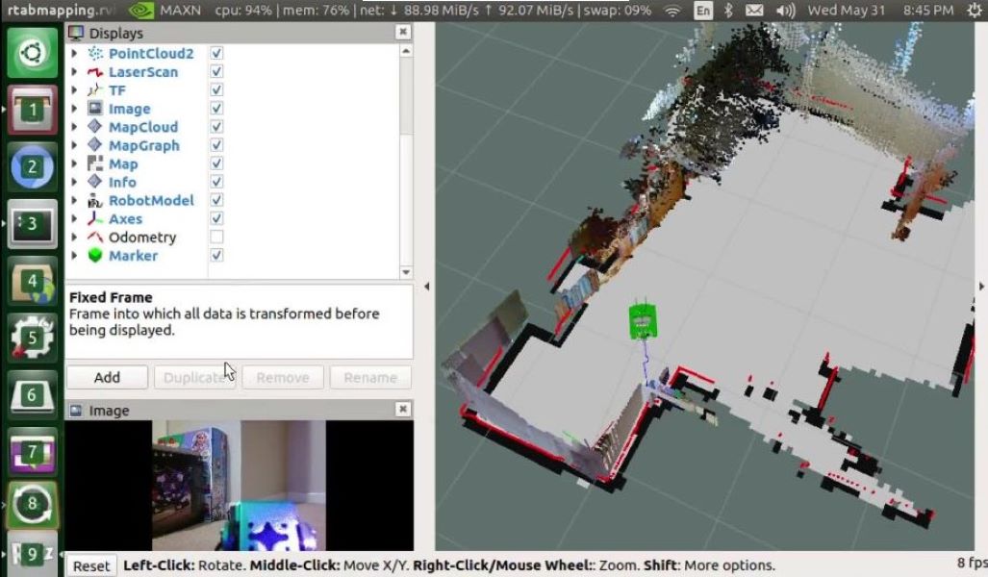Expand the MapGraph tree item

[75, 146]
